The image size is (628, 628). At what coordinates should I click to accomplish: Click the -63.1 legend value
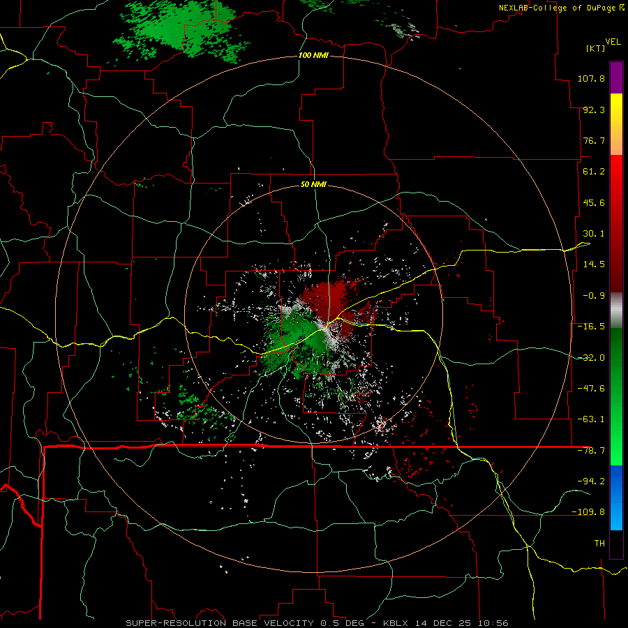(591, 419)
